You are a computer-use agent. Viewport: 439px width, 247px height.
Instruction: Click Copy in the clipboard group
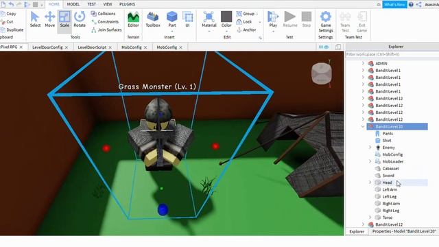point(8,14)
